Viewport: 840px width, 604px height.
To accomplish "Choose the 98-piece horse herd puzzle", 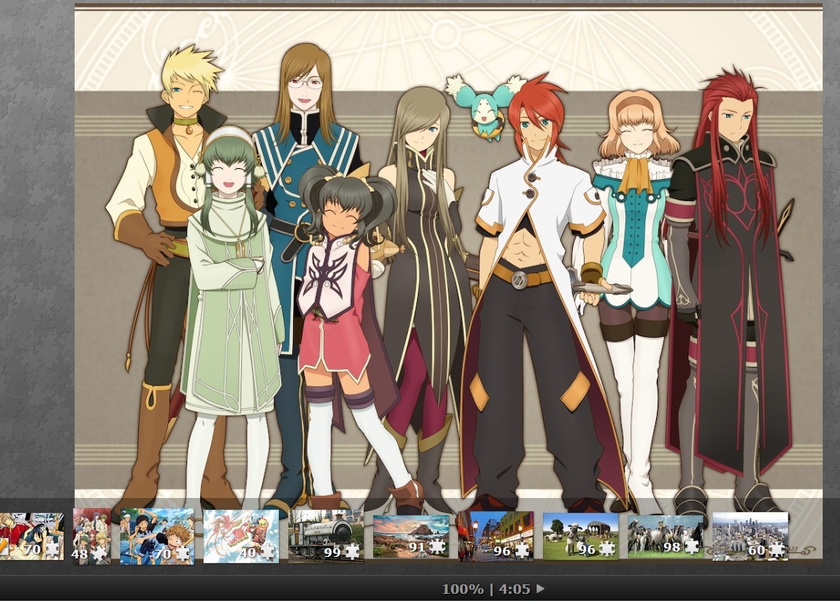I will (x=666, y=536).
